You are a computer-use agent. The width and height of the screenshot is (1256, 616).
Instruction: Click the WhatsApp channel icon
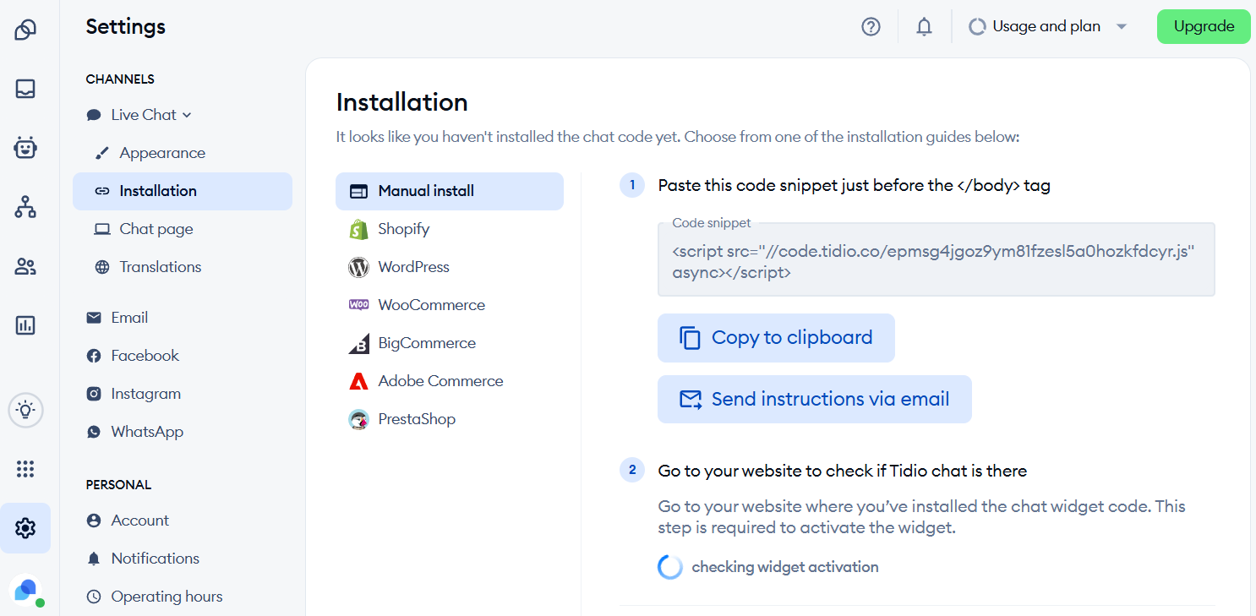coord(94,432)
